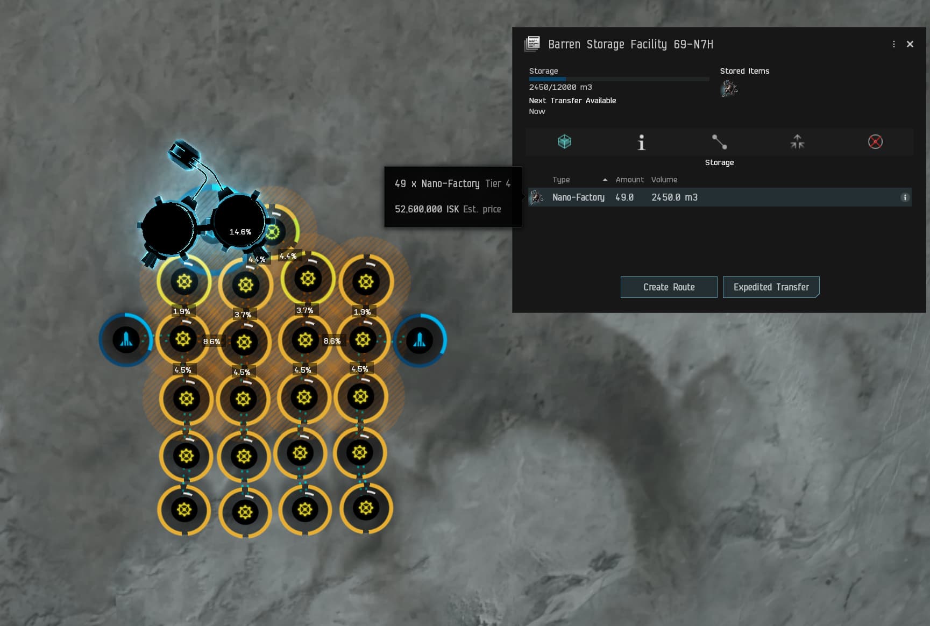The width and height of the screenshot is (930, 626).
Task: Select the launchpad left of the factory grid
Action: pyautogui.click(x=126, y=340)
